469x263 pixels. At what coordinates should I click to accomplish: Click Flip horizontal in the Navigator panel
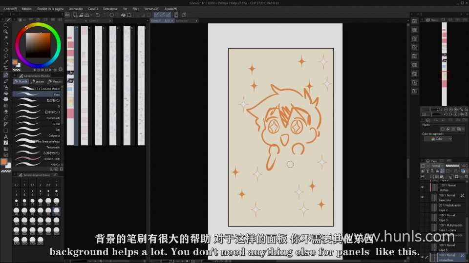coord(462,114)
